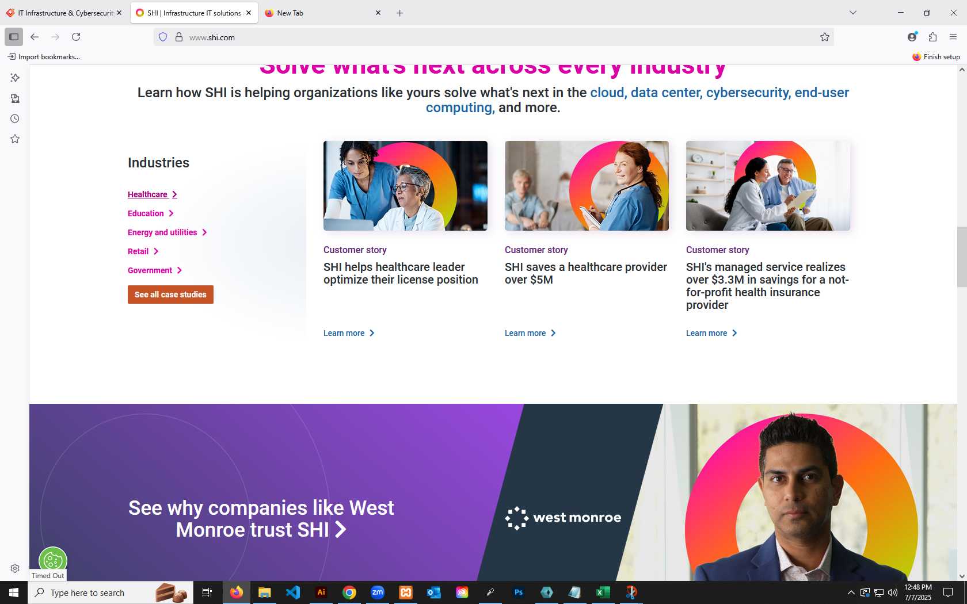
Task: Click the address bar URL field
Action: [x=495, y=37]
